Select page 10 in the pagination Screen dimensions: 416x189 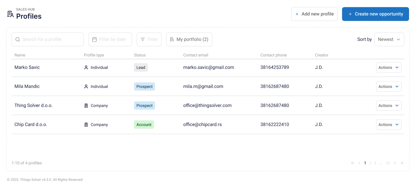[388, 163]
